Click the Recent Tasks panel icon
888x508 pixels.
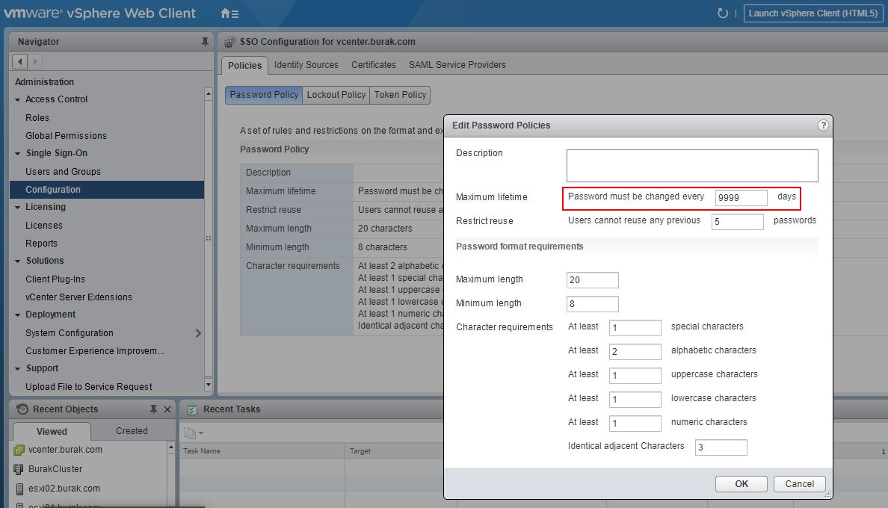(192, 409)
